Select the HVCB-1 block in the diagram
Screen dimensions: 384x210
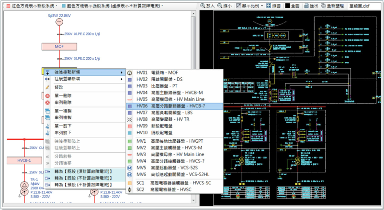click(x=24, y=160)
